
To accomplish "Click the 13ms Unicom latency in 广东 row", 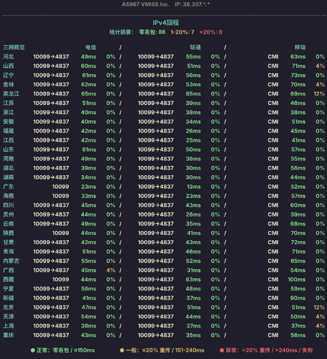I will click(x=194, y=187).
